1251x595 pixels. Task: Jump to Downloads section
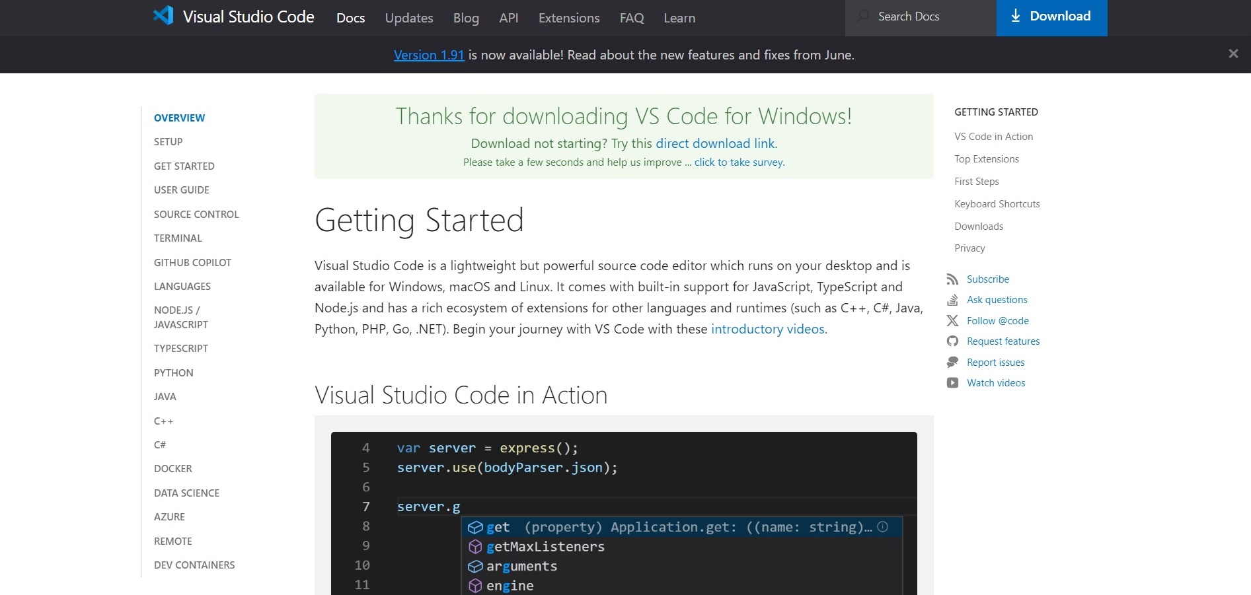(979, 227)
